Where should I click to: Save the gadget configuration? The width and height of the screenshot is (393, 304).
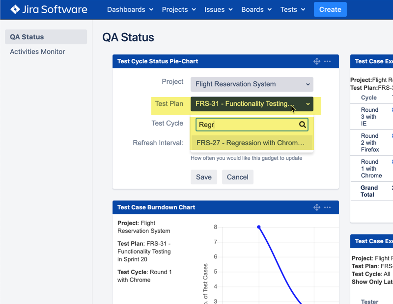(203, 177)
